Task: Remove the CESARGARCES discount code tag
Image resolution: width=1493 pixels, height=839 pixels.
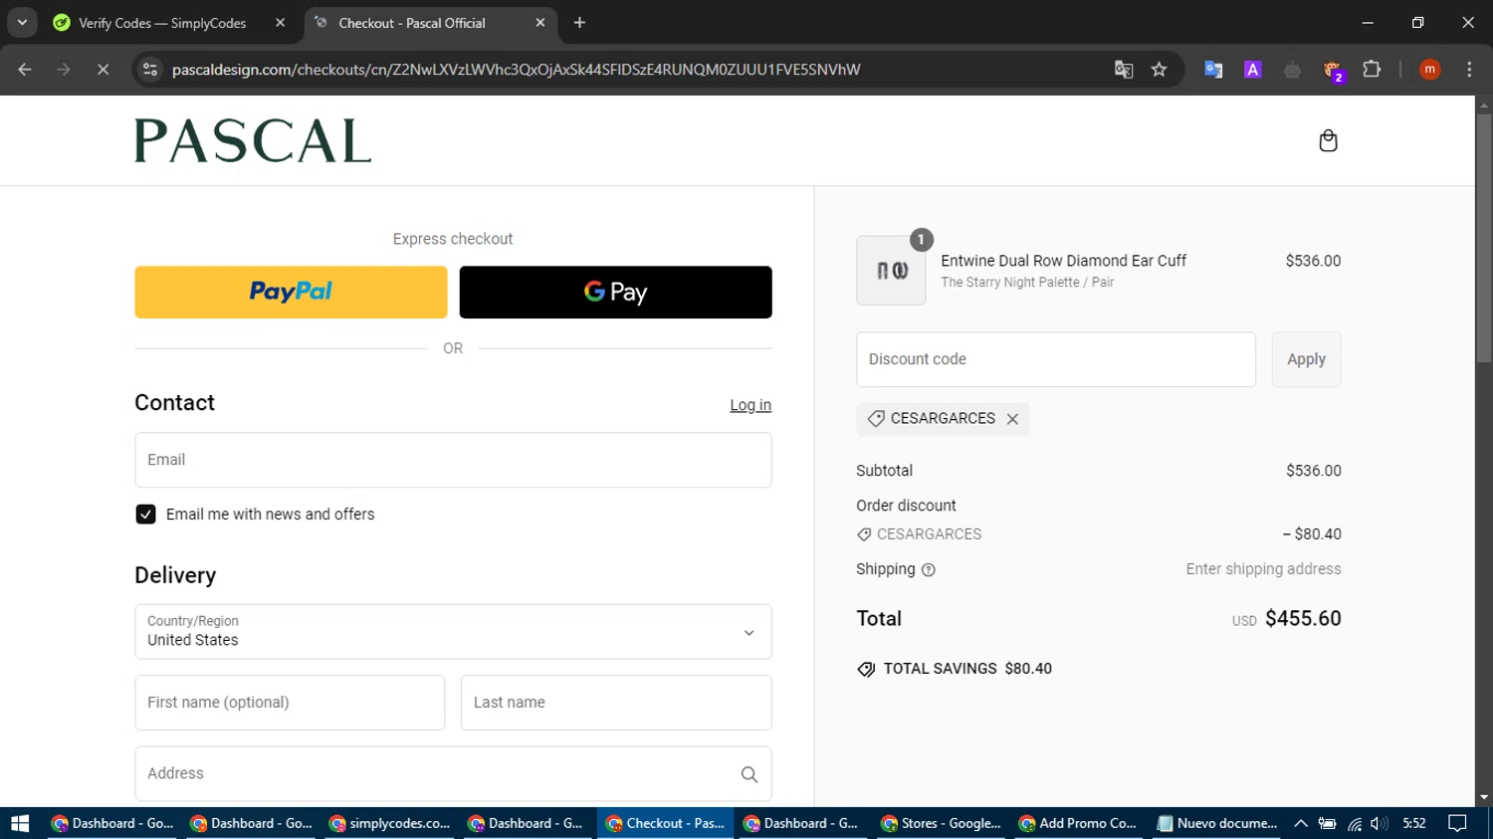Action: pos(1012,419)
